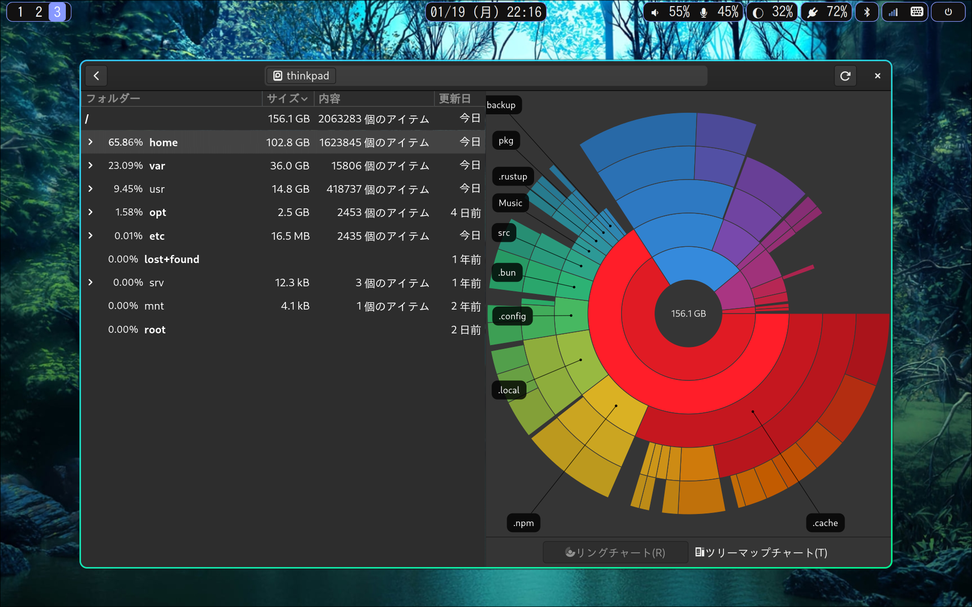
Task: Click the 更新日 column header
Action: [x=455, y=99]
